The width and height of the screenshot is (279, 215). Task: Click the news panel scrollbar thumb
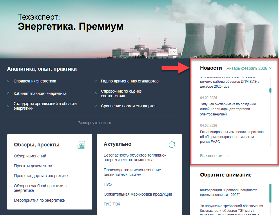(270, 91)
